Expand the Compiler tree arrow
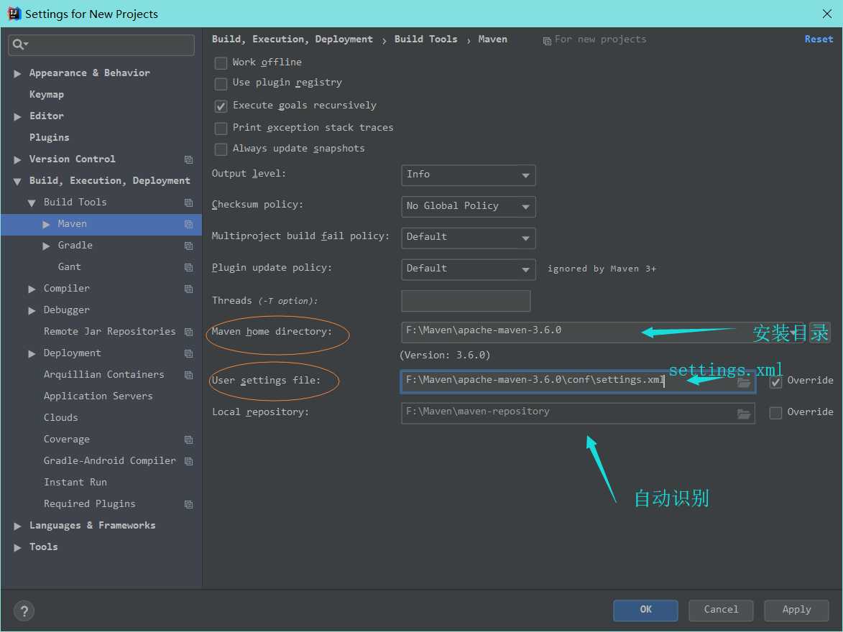843x632 pixels. point(32,289)
